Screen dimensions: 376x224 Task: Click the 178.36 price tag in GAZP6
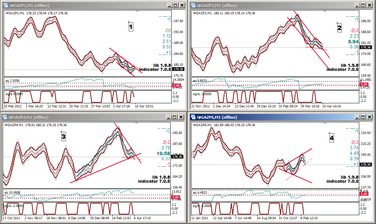[365, 165]
